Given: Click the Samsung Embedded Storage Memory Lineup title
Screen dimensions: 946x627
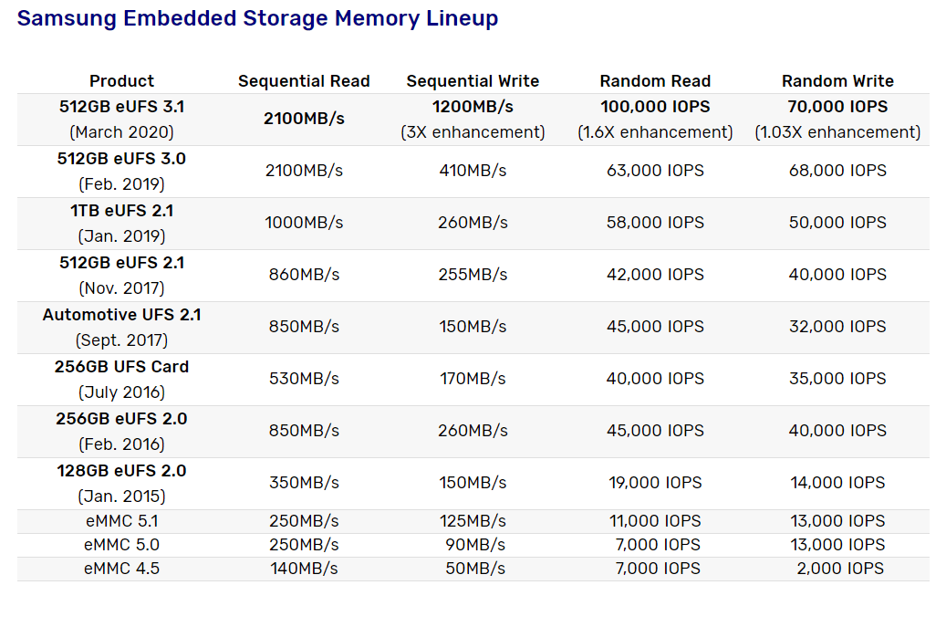Looking at the screenshot, I should (x=257, y=18).
